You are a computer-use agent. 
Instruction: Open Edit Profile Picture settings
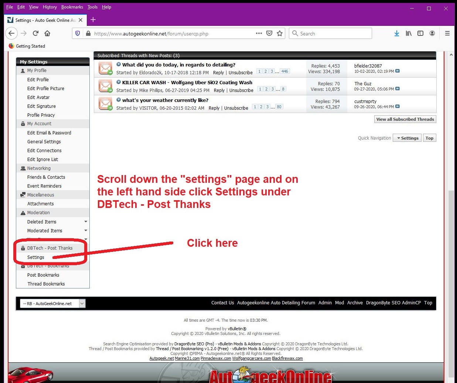point(46,89)
